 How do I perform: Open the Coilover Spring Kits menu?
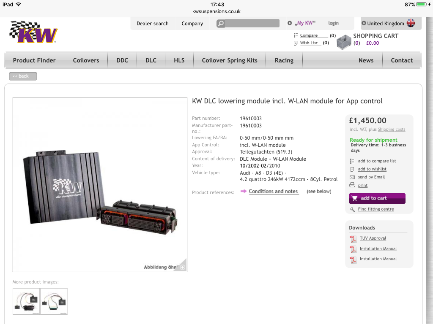pos(230,60)
